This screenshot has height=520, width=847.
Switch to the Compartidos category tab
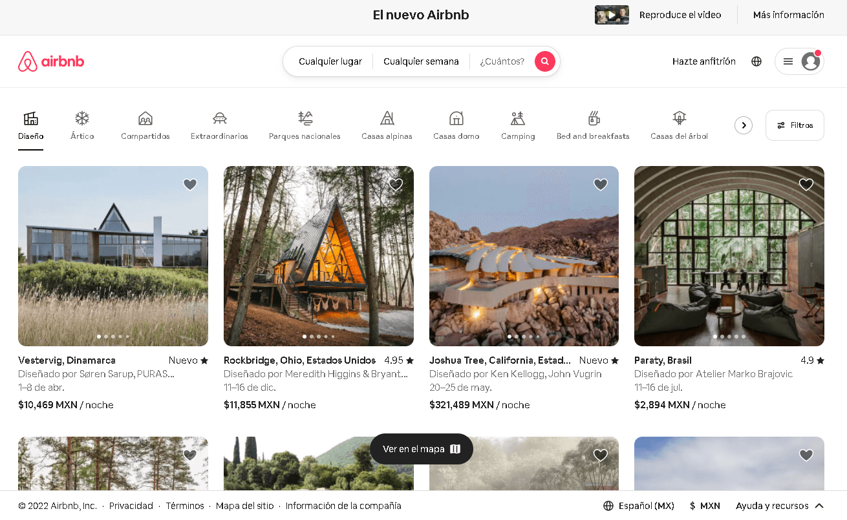tap(145, 125)
